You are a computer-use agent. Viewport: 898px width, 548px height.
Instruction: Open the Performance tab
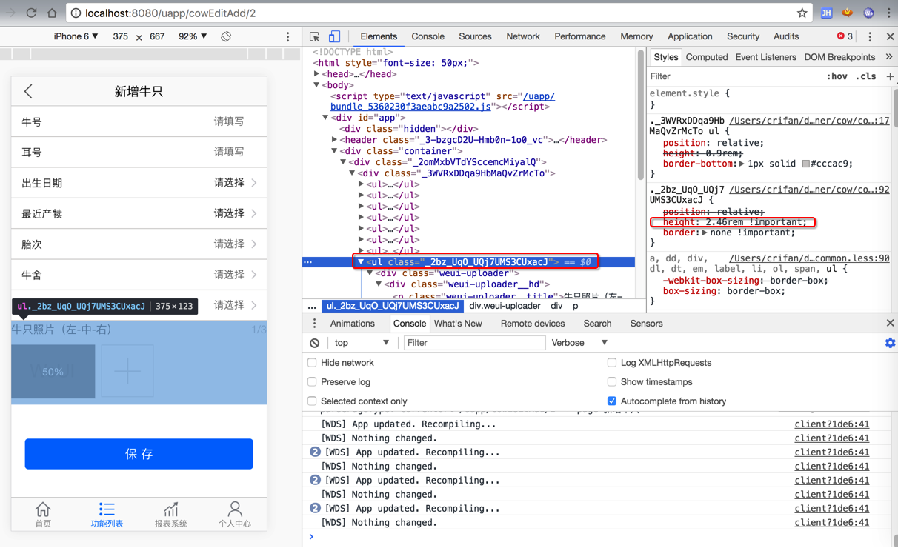[579, 36]
